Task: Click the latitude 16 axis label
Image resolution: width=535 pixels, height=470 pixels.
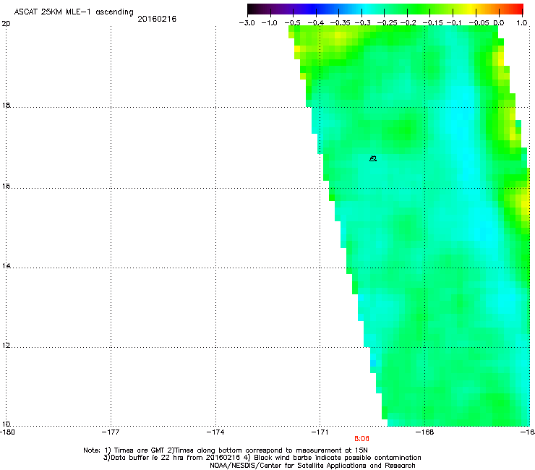Action: coord(6,187)
